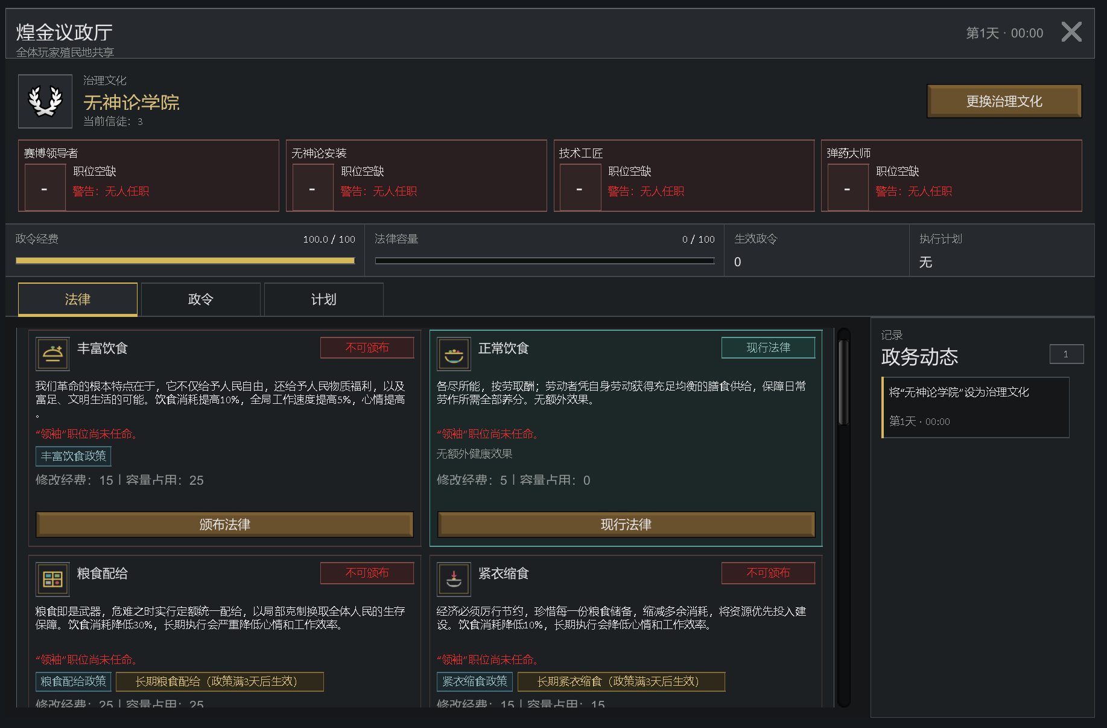Select the empty slot for 赛博领导者
Screen dimensions: 1107x728
[x=45, y=188]
